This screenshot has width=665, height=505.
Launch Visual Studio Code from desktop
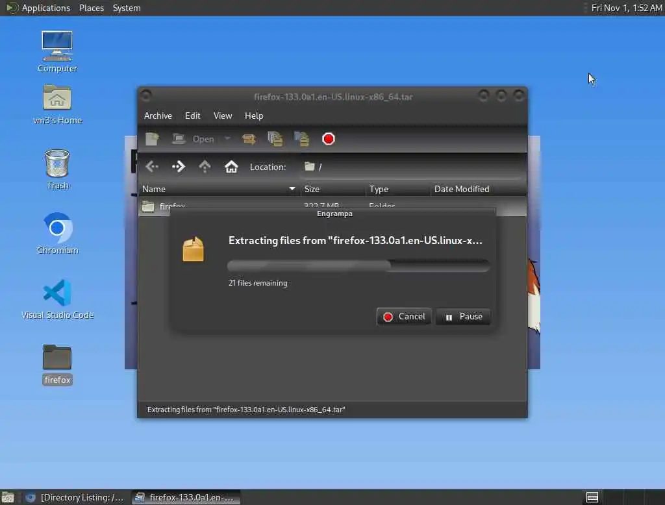click(x=57, y=299)
